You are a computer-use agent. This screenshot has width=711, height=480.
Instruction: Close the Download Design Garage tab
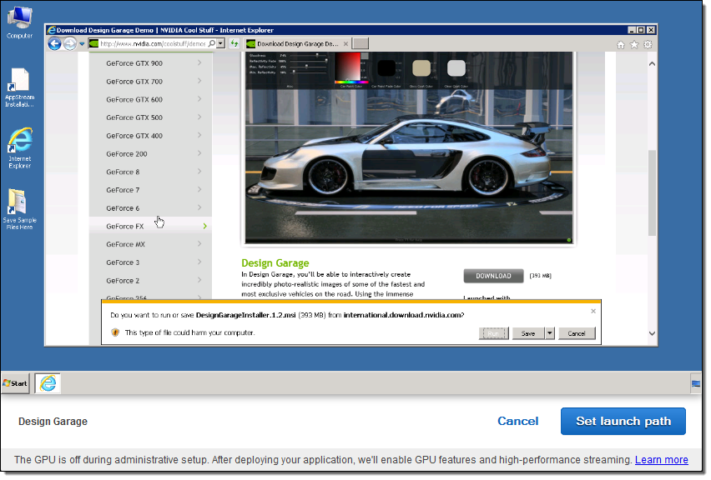tap(345, 44)
